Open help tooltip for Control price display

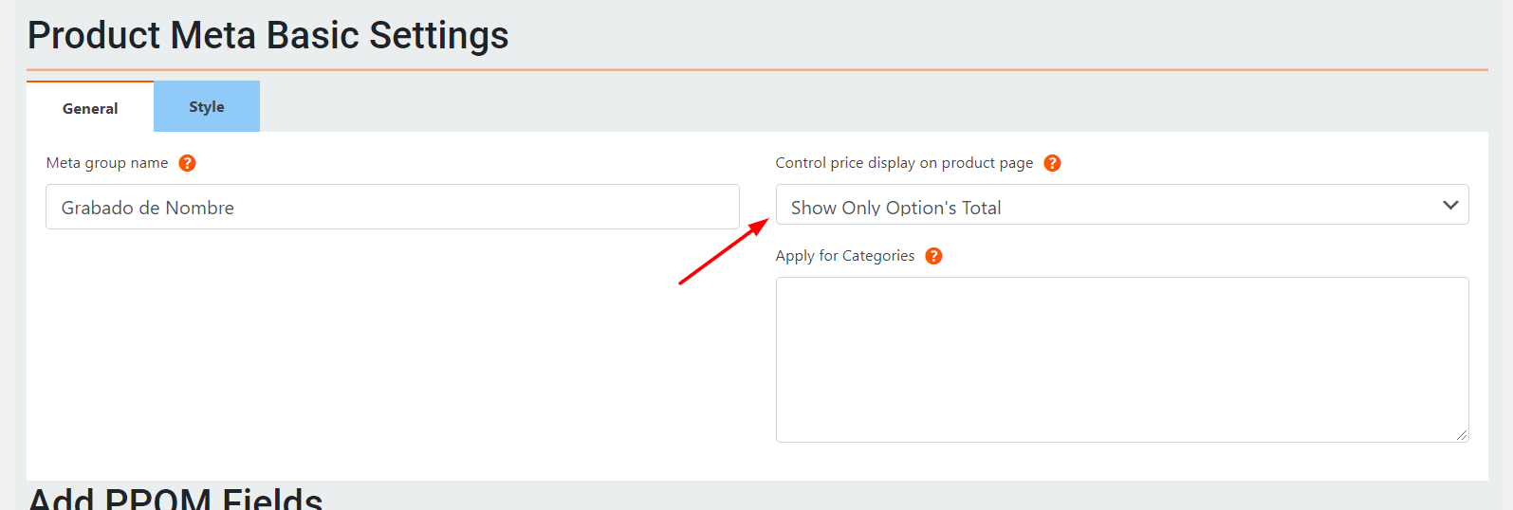(x=1052, y=163)
